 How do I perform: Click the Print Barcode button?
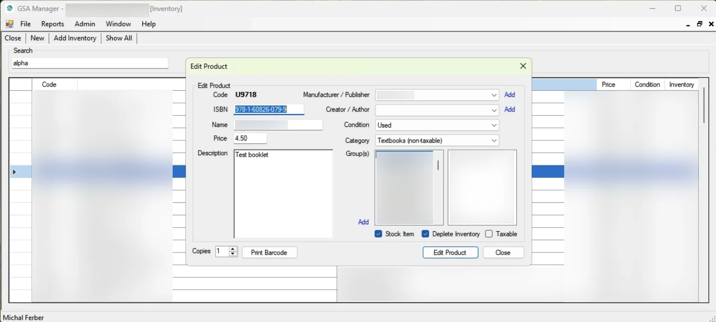pyautogui.click(x=269, y=253)
